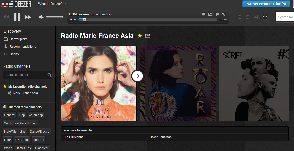Screen dimensions: 294x151
Task: Open the La Diluvienne track title link
Action: point(78,14)
